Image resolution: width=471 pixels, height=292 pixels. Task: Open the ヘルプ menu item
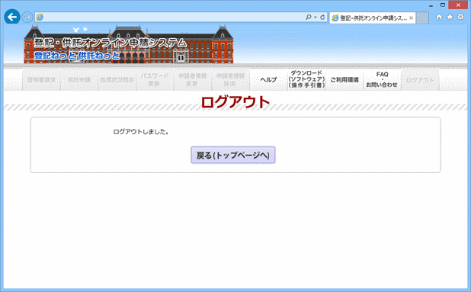[268, 80]
